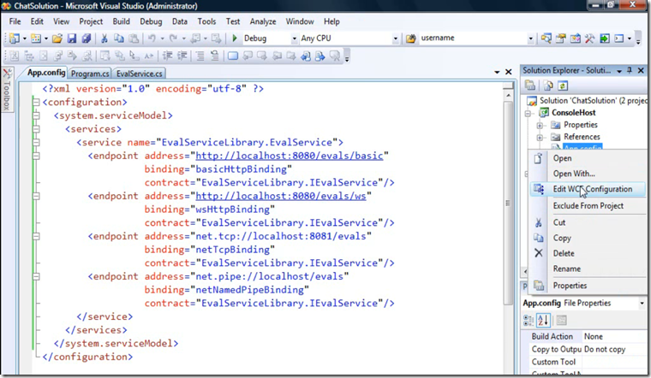This screenshot has width=651, height=378.
Task: Click Alphabetical sort icon in Properties panel
Action: (543, 320)
